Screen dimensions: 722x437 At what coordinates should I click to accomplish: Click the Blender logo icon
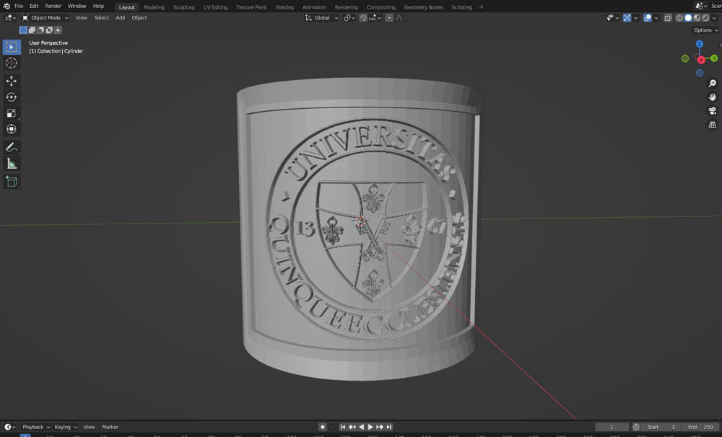point(6,6)
